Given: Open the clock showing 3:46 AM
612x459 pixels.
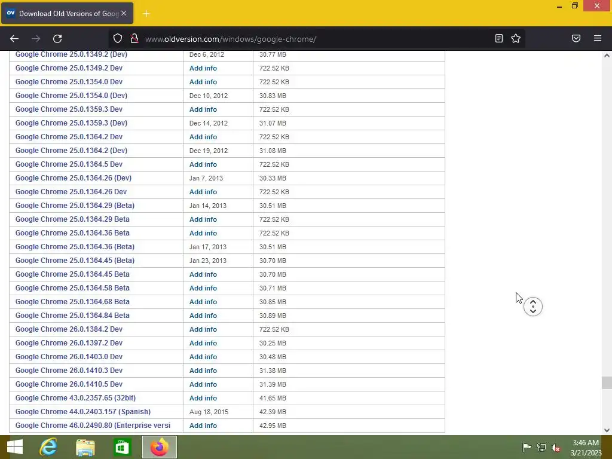Looking at the screenshot, I should pyautogui.click(x=586, y=448).
